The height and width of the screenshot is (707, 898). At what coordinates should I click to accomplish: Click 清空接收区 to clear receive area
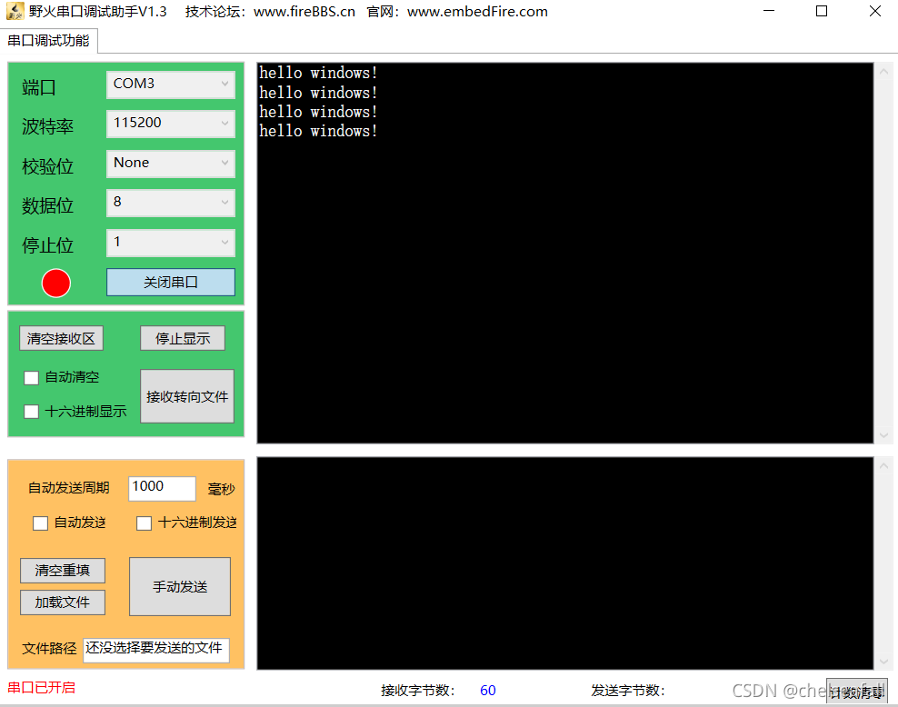tap(61, 338)
